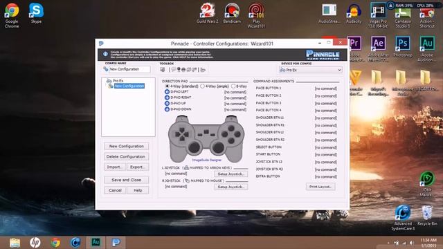Screen dimensions: 443x249
Task: Click the speech bubble Toolbox icon
Action: click(174, 69)
